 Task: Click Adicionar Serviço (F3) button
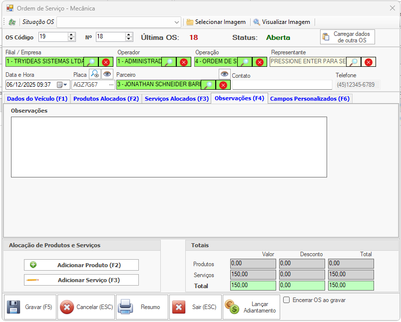[x=81, y=280]
